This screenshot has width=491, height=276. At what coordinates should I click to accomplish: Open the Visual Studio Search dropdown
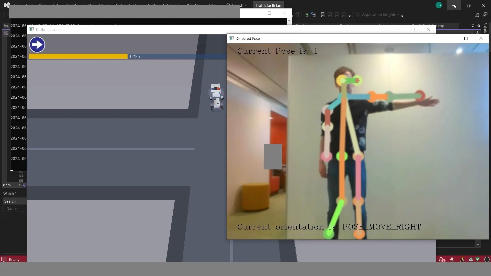point(237,5)
